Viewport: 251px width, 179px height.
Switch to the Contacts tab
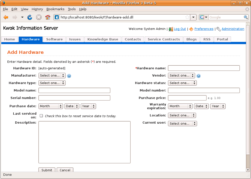pos(133,39)
